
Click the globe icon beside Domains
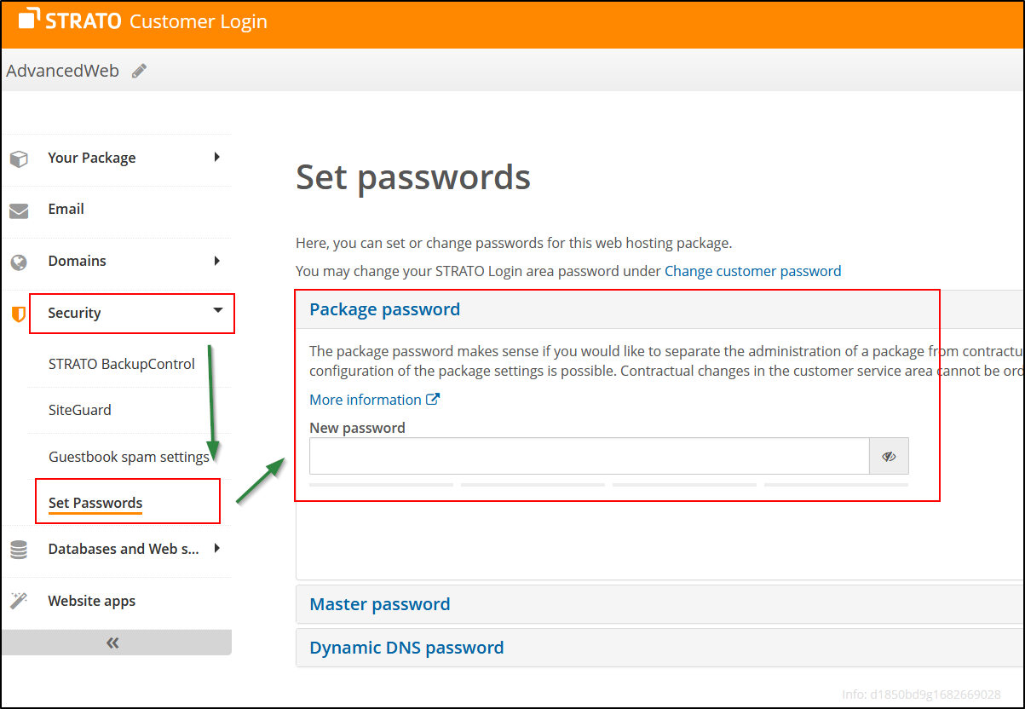(19, 261)
